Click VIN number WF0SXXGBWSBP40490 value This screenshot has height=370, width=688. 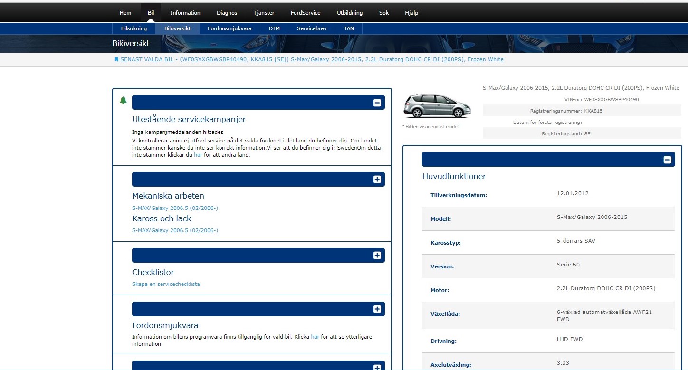612,100
